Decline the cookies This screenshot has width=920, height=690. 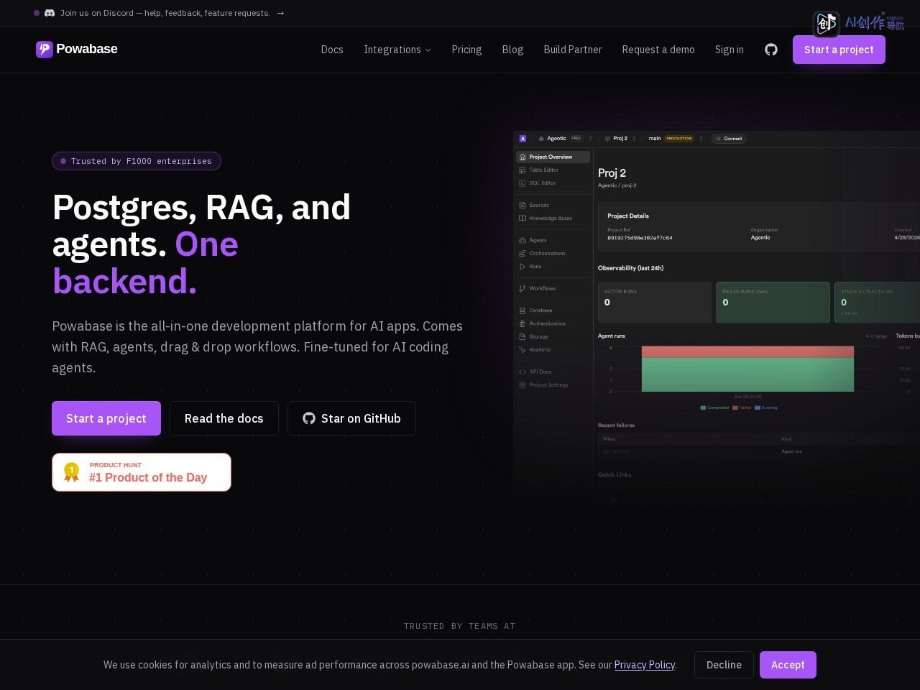coord(724,665)
